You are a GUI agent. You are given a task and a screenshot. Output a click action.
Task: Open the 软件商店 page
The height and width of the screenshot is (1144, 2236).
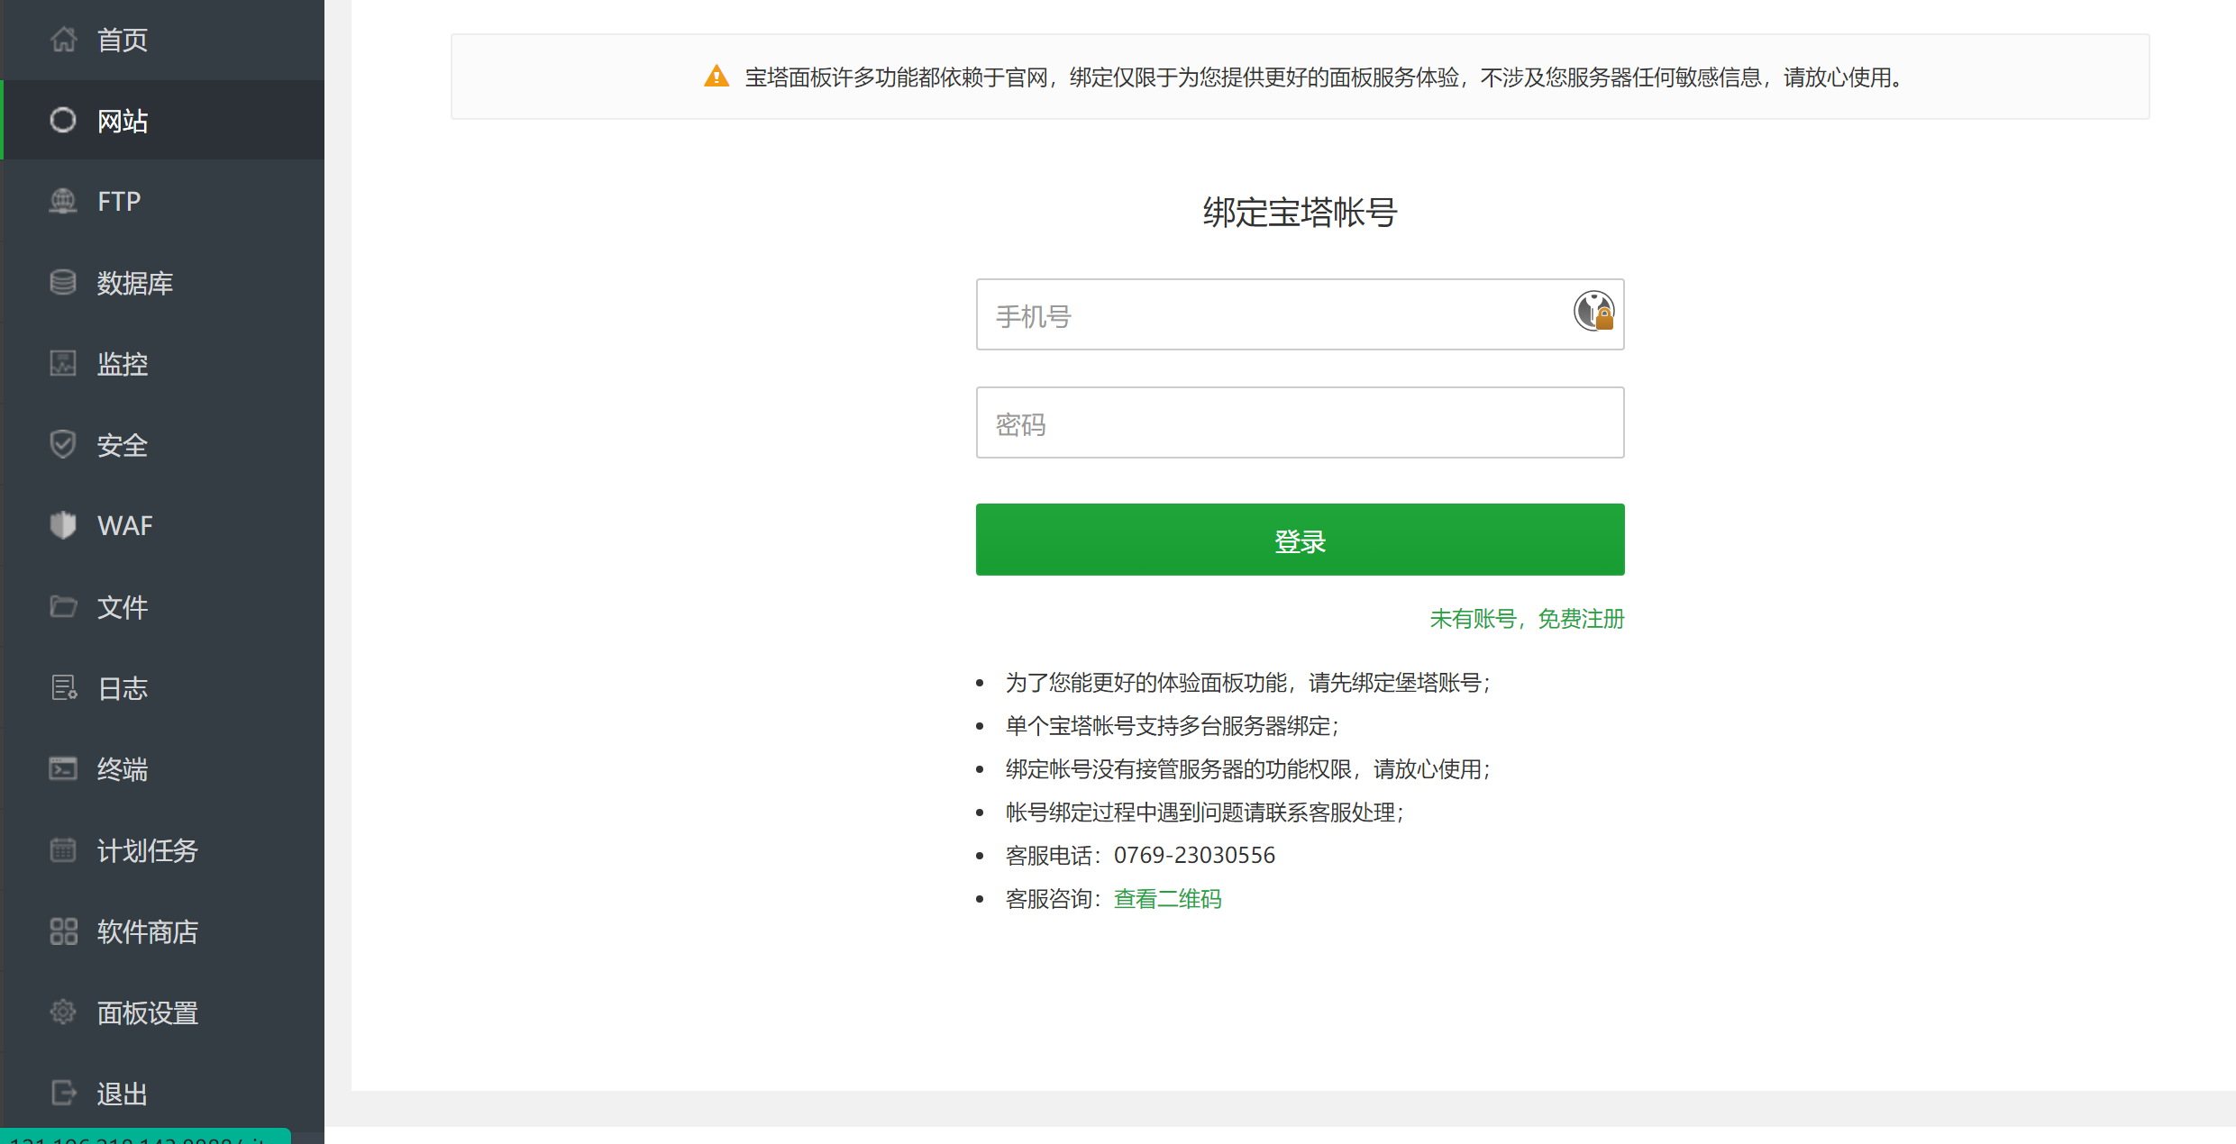click(162, 931)
